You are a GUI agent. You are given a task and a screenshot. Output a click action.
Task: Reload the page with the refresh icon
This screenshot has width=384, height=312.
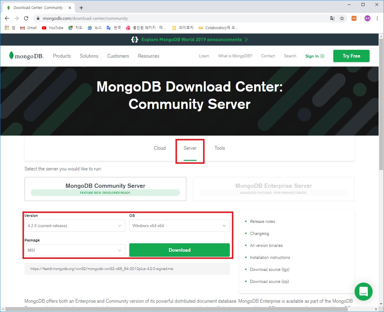[x=26, y=18]
